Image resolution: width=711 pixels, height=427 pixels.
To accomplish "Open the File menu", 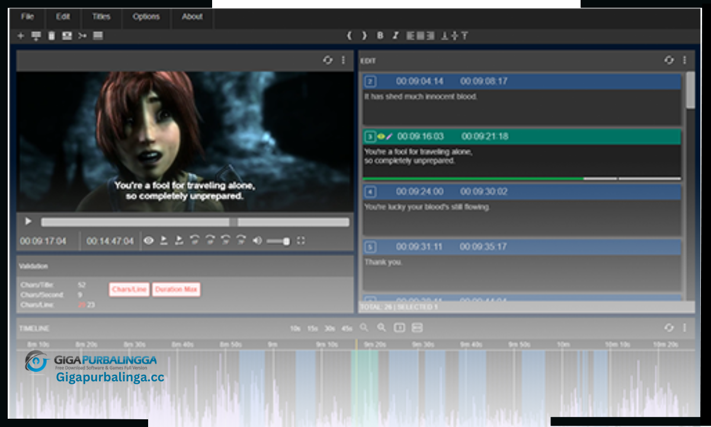I will (27, 17).
